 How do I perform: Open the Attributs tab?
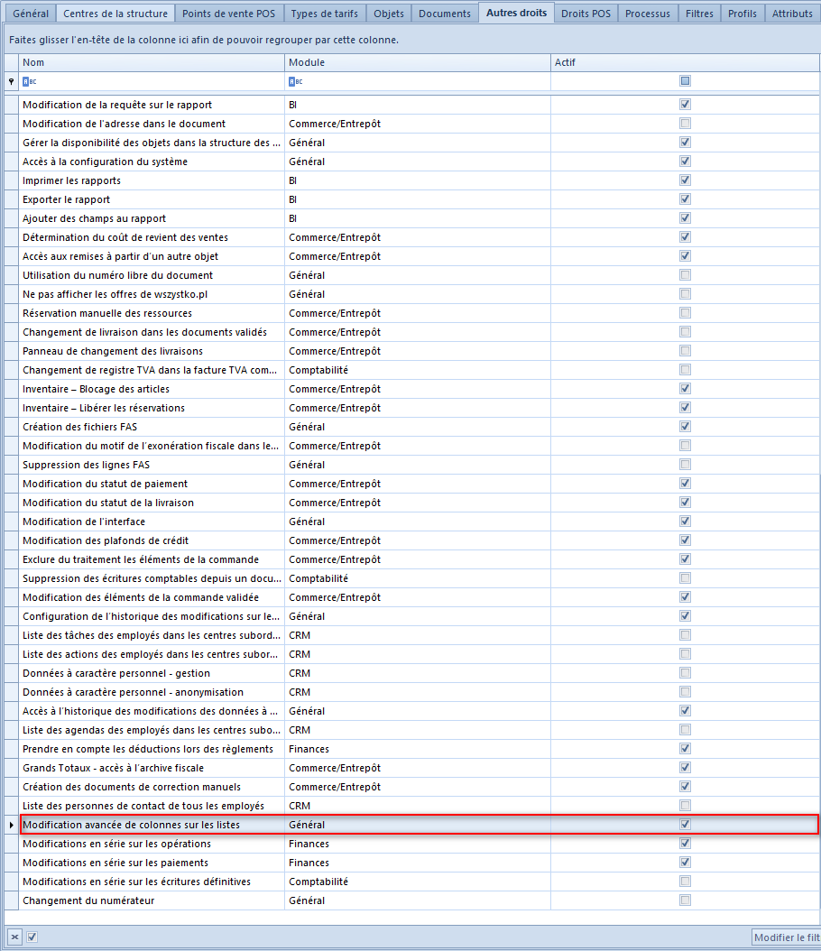click(x=792, y=14)
